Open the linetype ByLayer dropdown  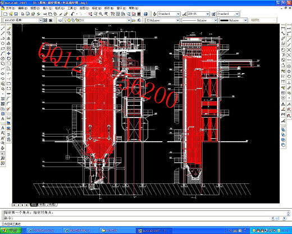click(x=216, y=20)
